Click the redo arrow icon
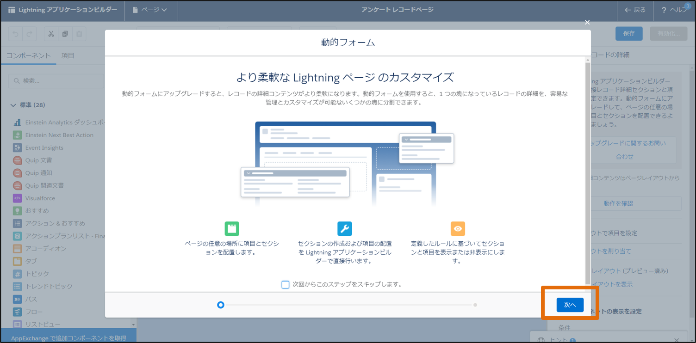The image size is (696, 343). pos(29,34)
